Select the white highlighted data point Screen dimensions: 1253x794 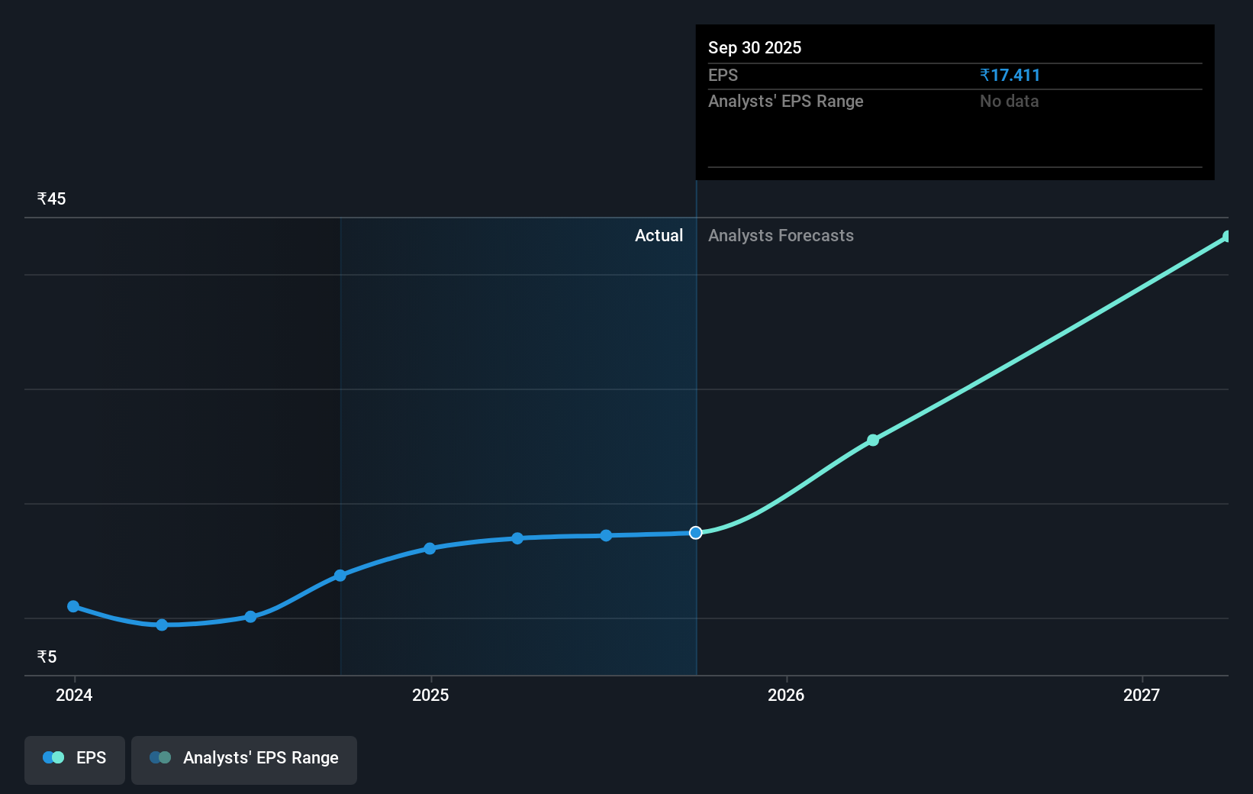tap(694, 533)
